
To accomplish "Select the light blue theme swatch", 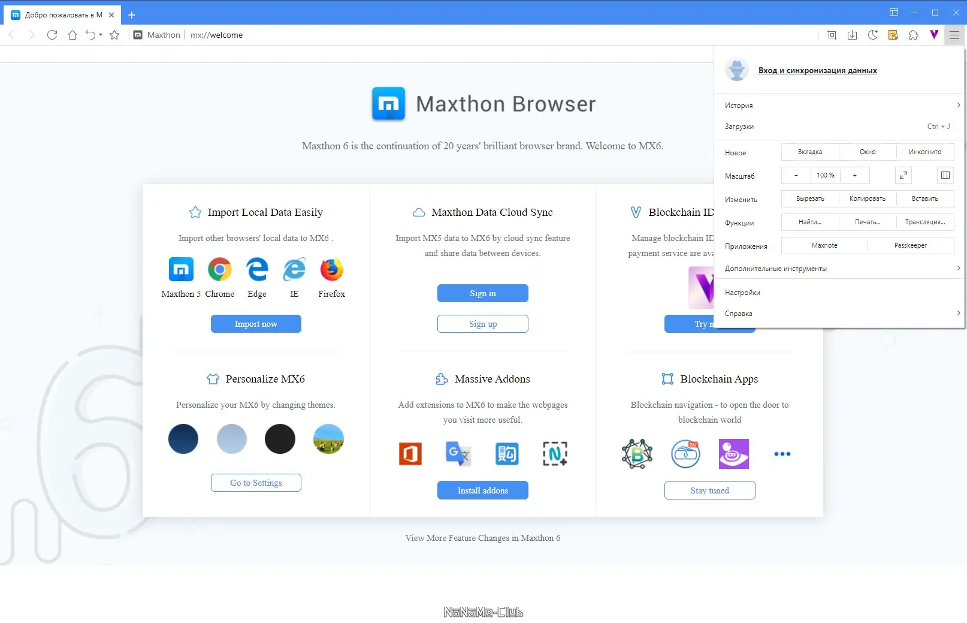I will [232, 439].
